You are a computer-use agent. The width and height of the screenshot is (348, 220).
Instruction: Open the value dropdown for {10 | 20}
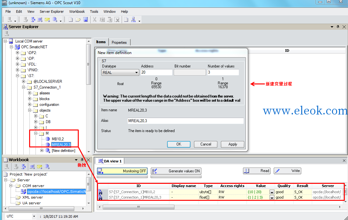click(272, 192)
